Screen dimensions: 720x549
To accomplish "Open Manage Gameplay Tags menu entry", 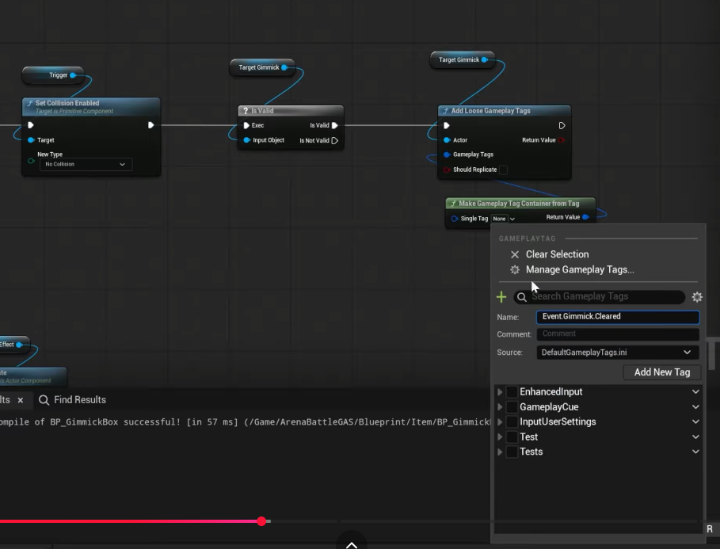I will (x=579, y=269).
